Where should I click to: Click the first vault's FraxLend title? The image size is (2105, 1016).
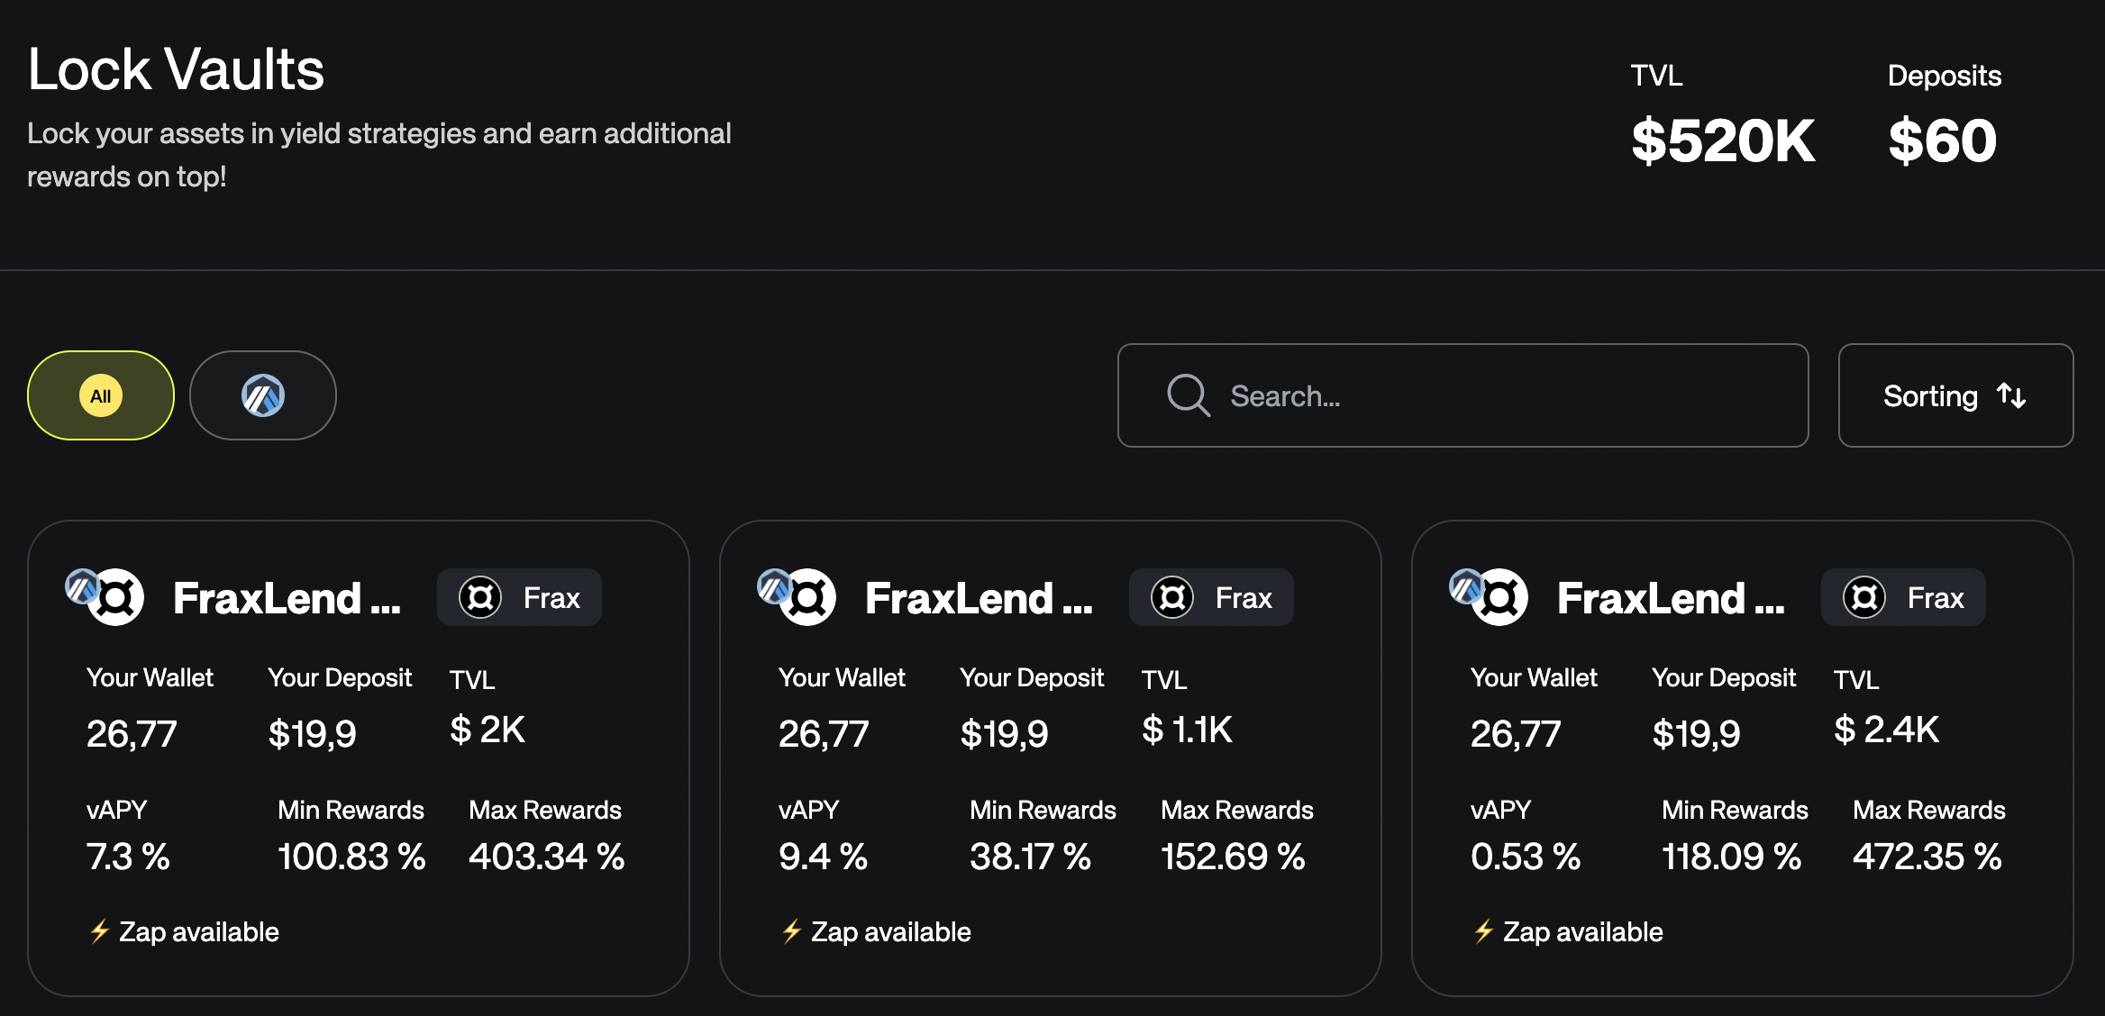(x=286, y=599)
